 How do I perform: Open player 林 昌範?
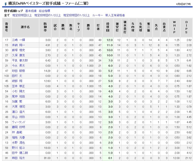[x=17, y=132]
